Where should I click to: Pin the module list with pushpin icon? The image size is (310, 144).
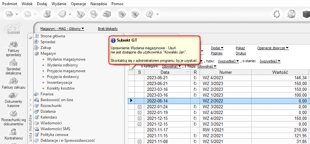pyautogui.click(x=31, y=38)
